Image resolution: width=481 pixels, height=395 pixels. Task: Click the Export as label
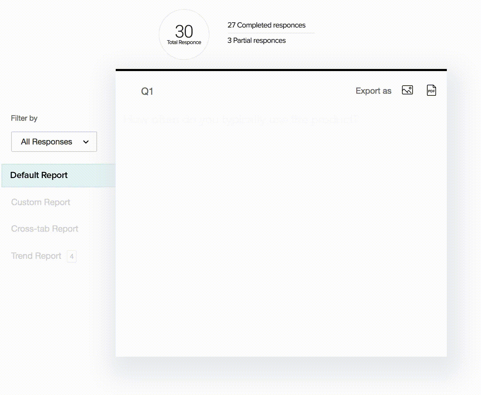pos(373,91)
